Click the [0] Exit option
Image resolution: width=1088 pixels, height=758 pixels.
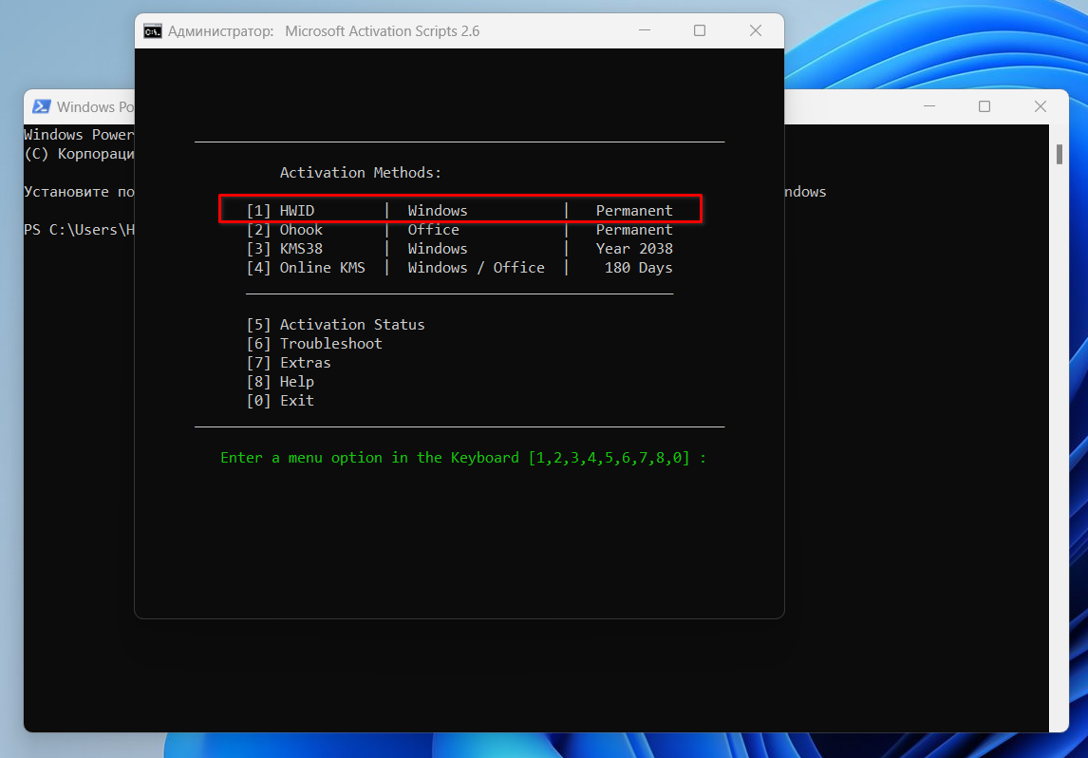280,401
